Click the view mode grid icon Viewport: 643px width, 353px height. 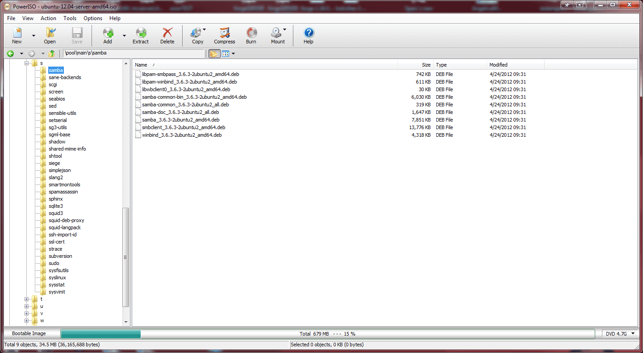pos(225,54)
